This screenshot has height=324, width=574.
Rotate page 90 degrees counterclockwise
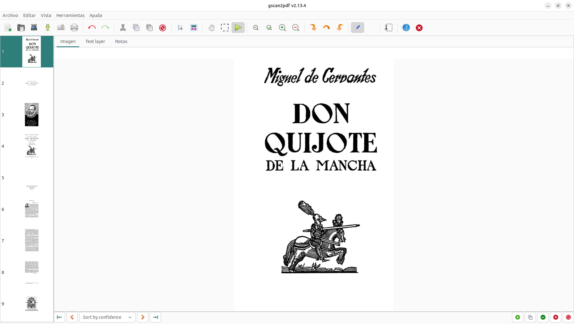click(340, 28)
